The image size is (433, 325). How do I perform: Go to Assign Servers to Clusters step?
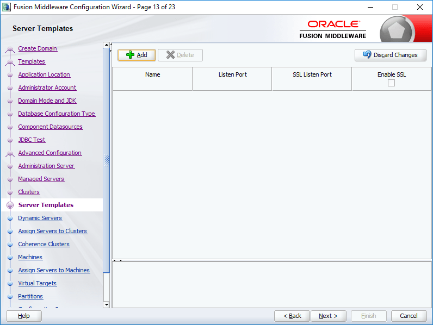[53, 231]
